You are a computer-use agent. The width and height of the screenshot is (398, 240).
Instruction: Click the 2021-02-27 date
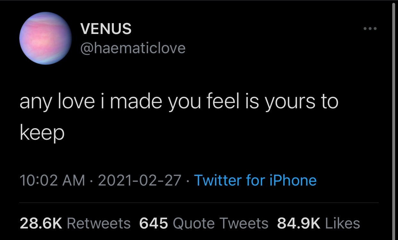[140, 180]
